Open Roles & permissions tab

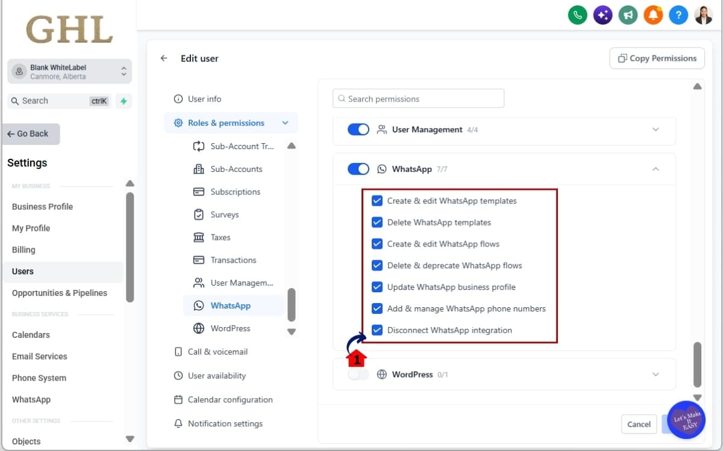click(x=231, y=123)
